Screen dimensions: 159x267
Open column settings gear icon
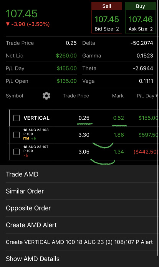tap(46, 96)
